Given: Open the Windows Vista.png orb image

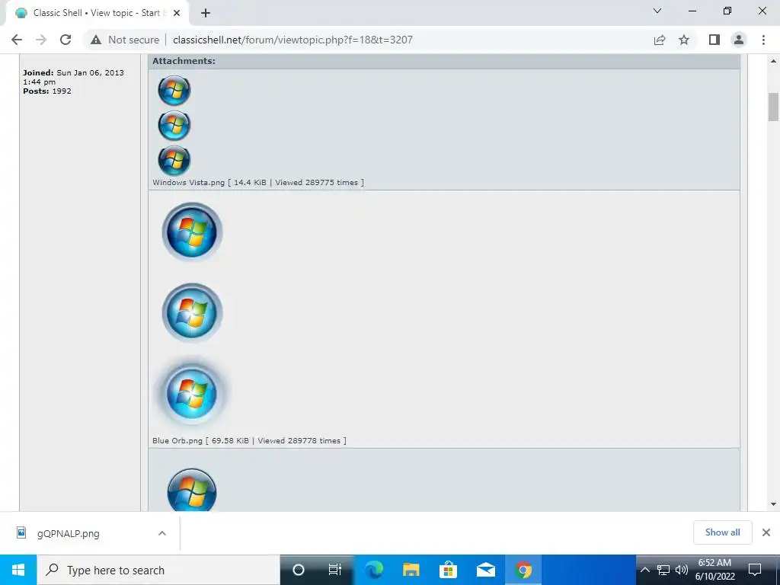Looking at the screenshot, I should pyautogui.click(x=174, y=126).
